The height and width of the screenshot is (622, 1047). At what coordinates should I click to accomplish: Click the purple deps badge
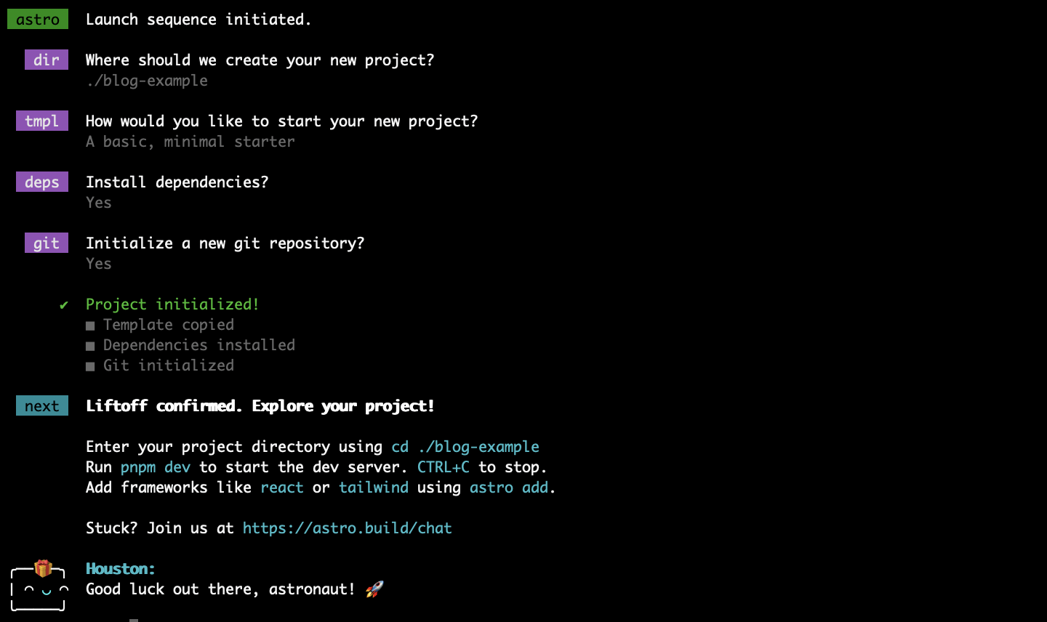(42, 182)
